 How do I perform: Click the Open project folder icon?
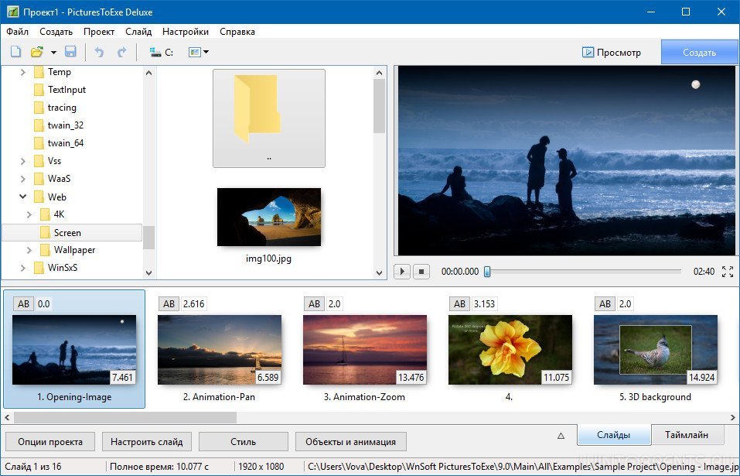pyautogui.click(x=36, y=52)
